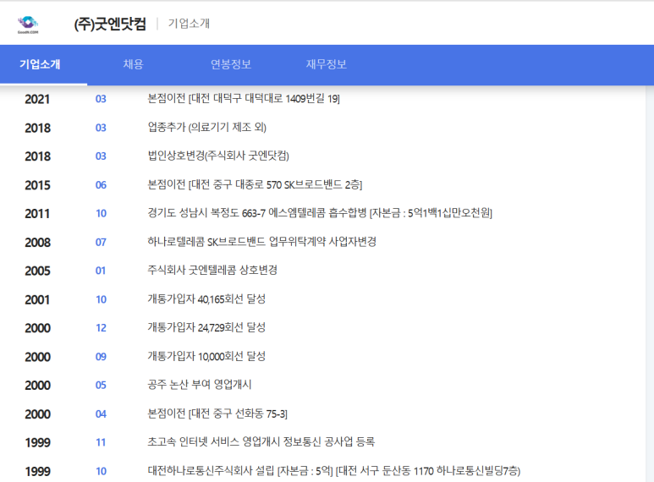Select the 개통가입자 40,165회선 달성 entry
The height and width of the screenshot is (482, 654).
tap(206, 299)
